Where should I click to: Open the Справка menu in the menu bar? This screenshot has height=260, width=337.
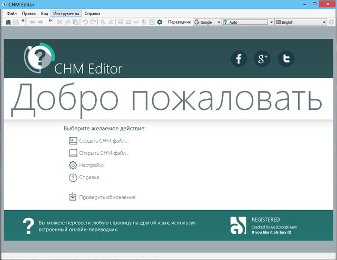click(x=93, y=13)
